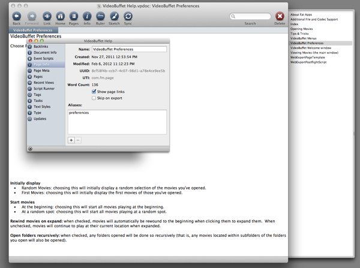Screen dimensions: 360x268
Task: Select the Sketch toolbar icon
Action: [x=114, y=16]
